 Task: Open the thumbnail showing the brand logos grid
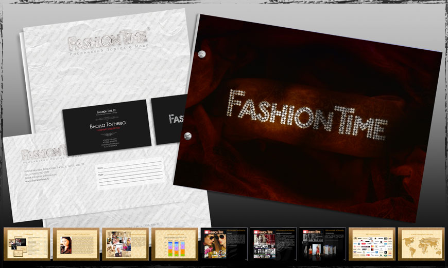pos(372,244)
